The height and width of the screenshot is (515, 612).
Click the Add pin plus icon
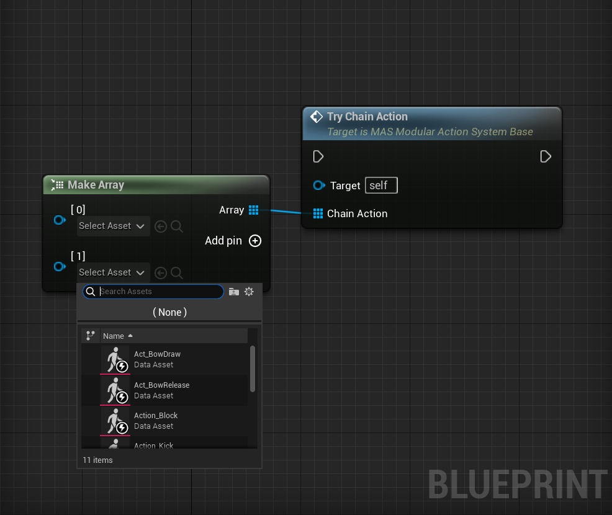pyautogui.click(x=254, y=241)
